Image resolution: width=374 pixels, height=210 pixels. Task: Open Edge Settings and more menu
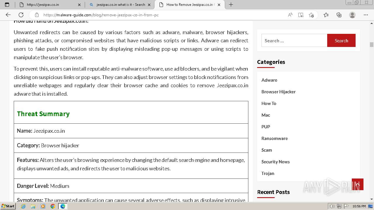coord(366,15)
